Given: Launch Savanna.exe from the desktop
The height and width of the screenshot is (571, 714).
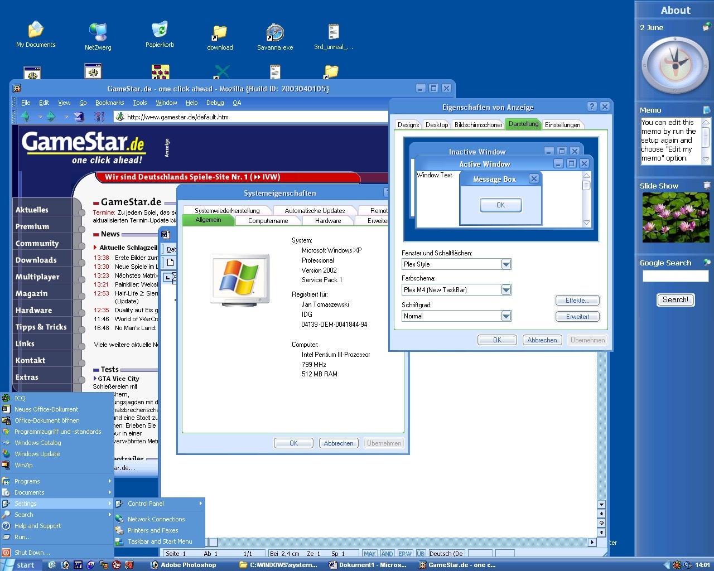Looking at the screenshot, I should click(x=274, y=32).
